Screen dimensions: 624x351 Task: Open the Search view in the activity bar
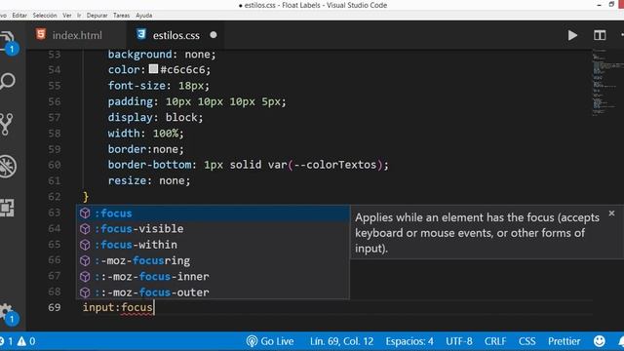(x=7, y=82)
